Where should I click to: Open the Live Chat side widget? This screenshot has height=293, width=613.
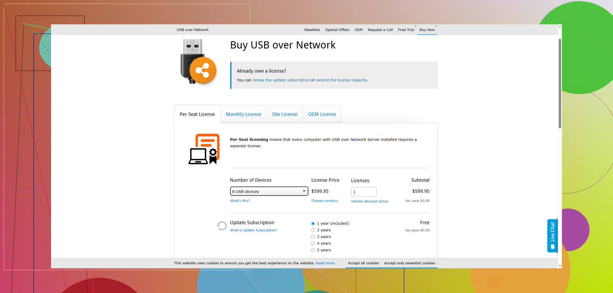552,236
